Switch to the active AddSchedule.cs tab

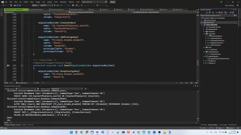tap(16, 9)
